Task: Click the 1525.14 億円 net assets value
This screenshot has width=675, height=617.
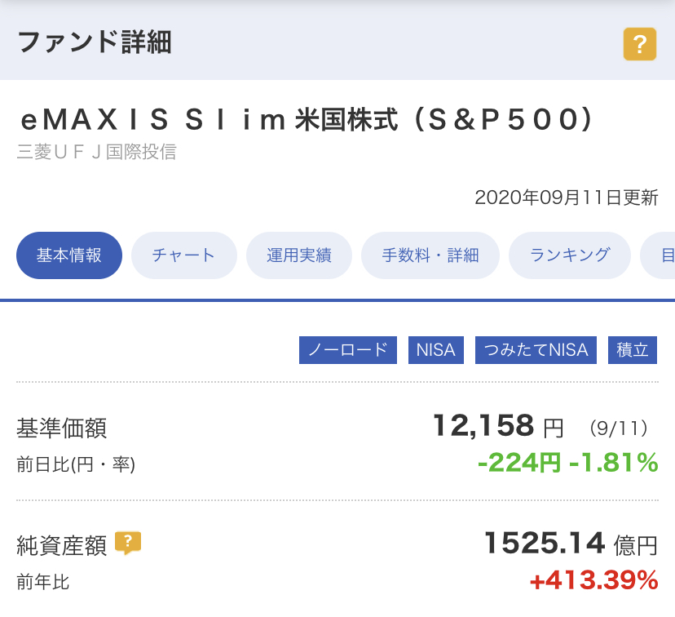Action: coord(571,544)
